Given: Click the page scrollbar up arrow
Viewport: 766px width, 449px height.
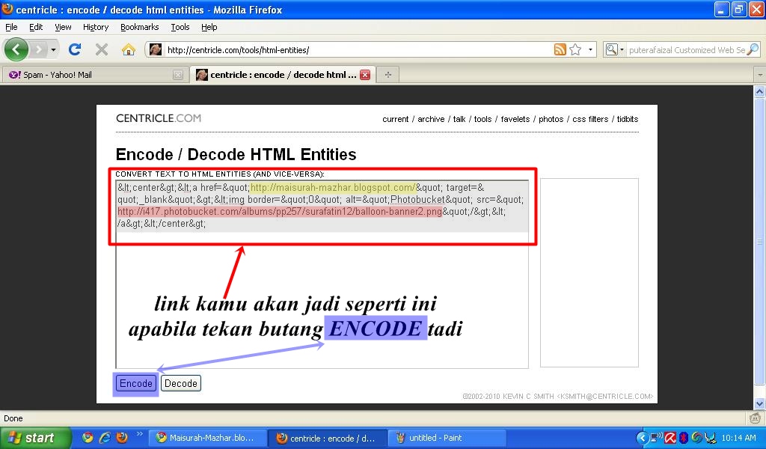Looking at the screenshot, I should 760,91.
